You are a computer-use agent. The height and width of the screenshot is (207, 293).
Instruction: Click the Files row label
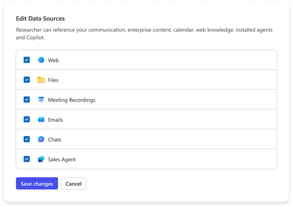53,80
